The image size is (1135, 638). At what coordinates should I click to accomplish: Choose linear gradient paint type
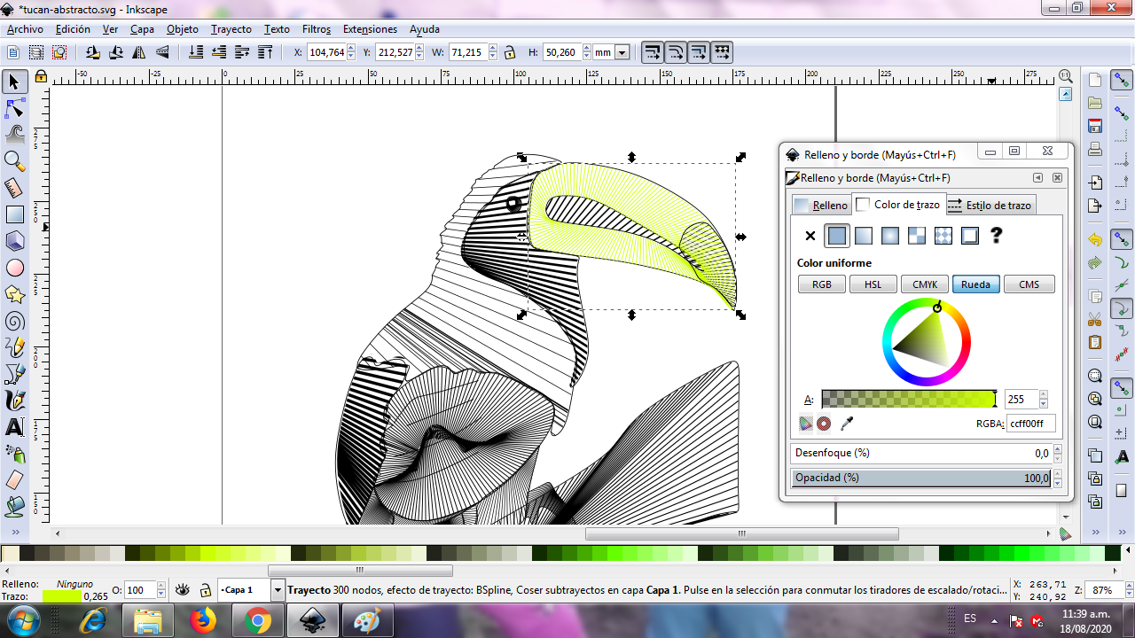pos(864,236)
